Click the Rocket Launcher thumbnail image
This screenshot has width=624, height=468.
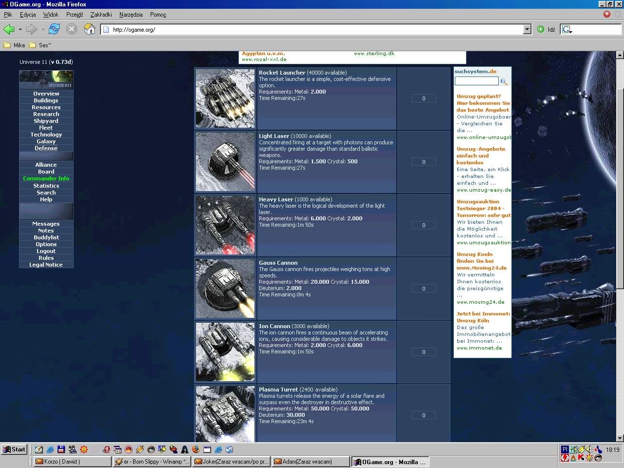click(225, 98)
